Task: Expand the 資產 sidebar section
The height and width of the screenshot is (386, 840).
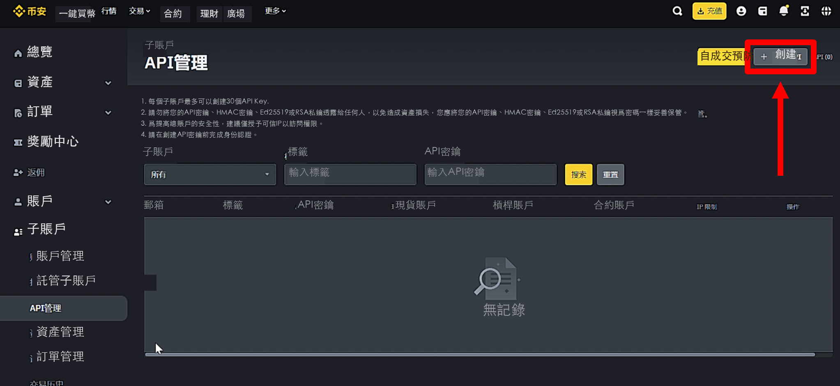Action: [108, 83]
